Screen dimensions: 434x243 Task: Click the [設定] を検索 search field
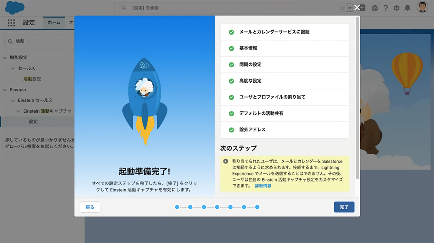pyautogui.click(x=205, y=8)
